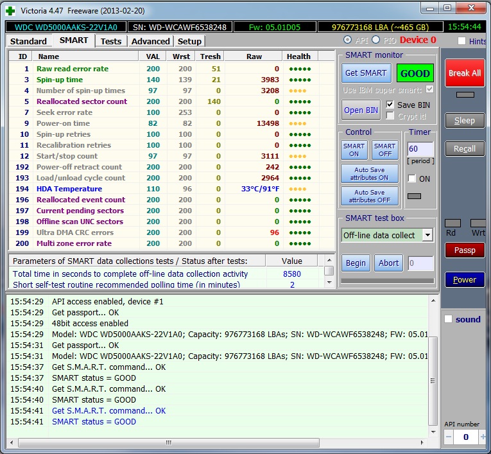
Task: Click the serial number SN field
Action: (x=180, y=27)
